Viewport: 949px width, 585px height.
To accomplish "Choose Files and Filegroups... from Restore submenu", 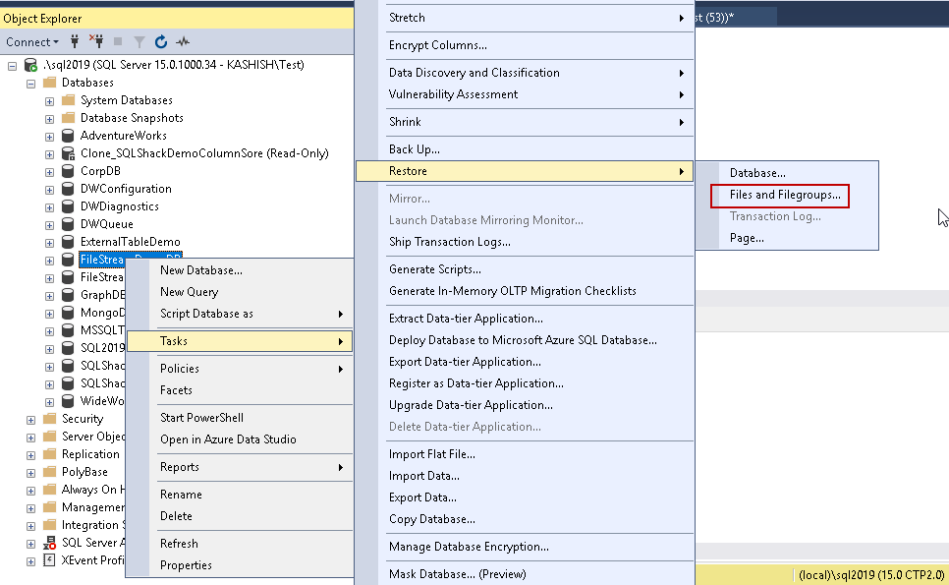I will [x=785, y=195].
